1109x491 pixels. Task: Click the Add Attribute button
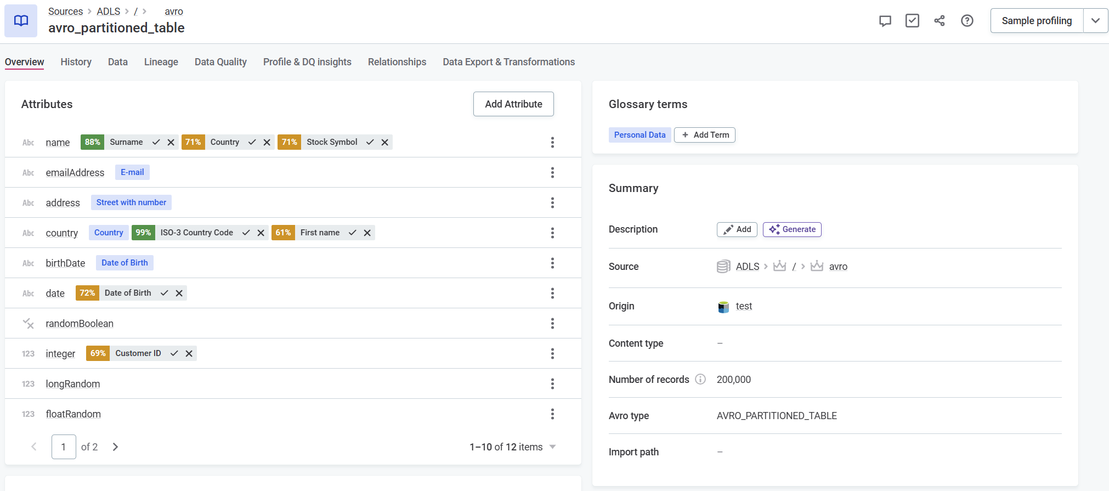[x=513, y=104]
